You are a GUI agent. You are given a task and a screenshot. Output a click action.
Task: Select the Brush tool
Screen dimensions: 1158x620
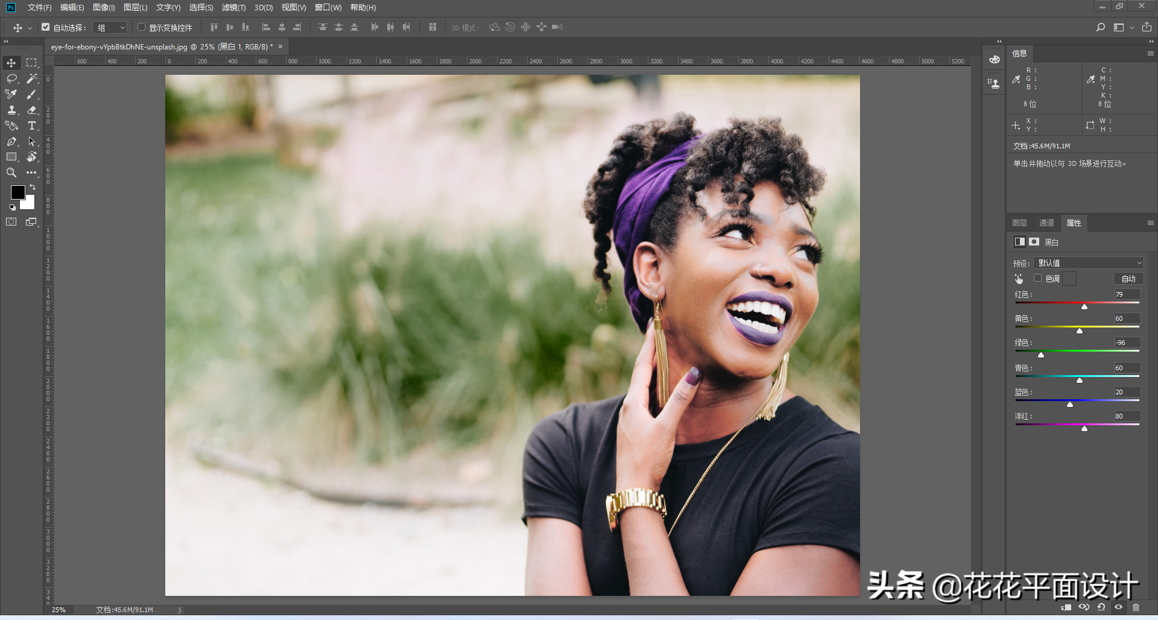point(31,94)
